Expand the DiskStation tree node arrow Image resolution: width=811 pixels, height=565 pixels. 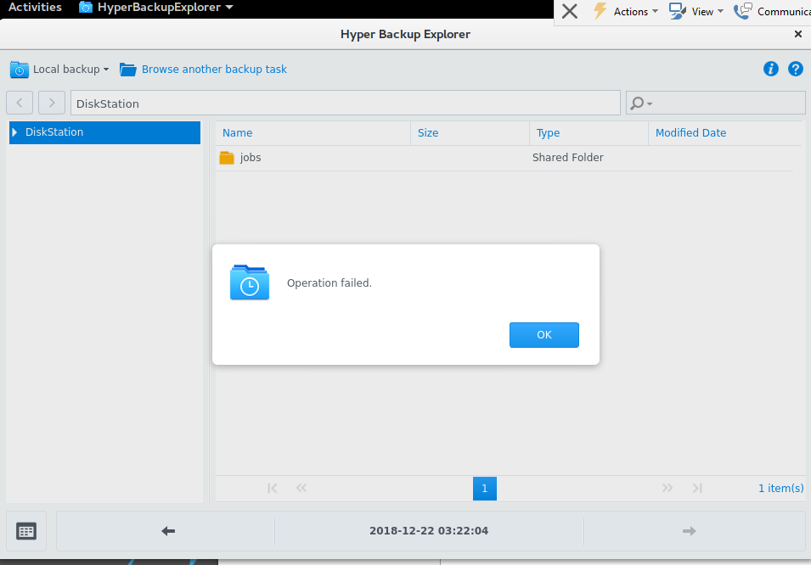(x=14, y=132)
